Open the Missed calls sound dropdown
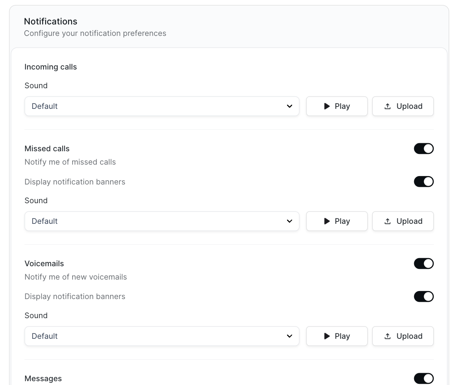This screenshot has width=460, height=385. coord(162,221)
